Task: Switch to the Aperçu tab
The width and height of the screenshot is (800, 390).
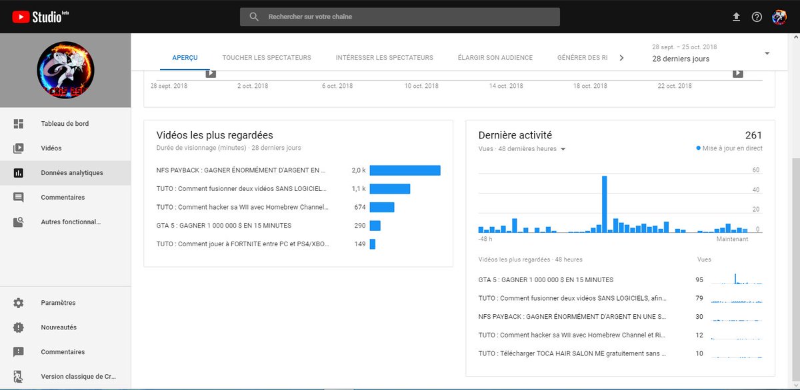Action: [x=185, y=58]
